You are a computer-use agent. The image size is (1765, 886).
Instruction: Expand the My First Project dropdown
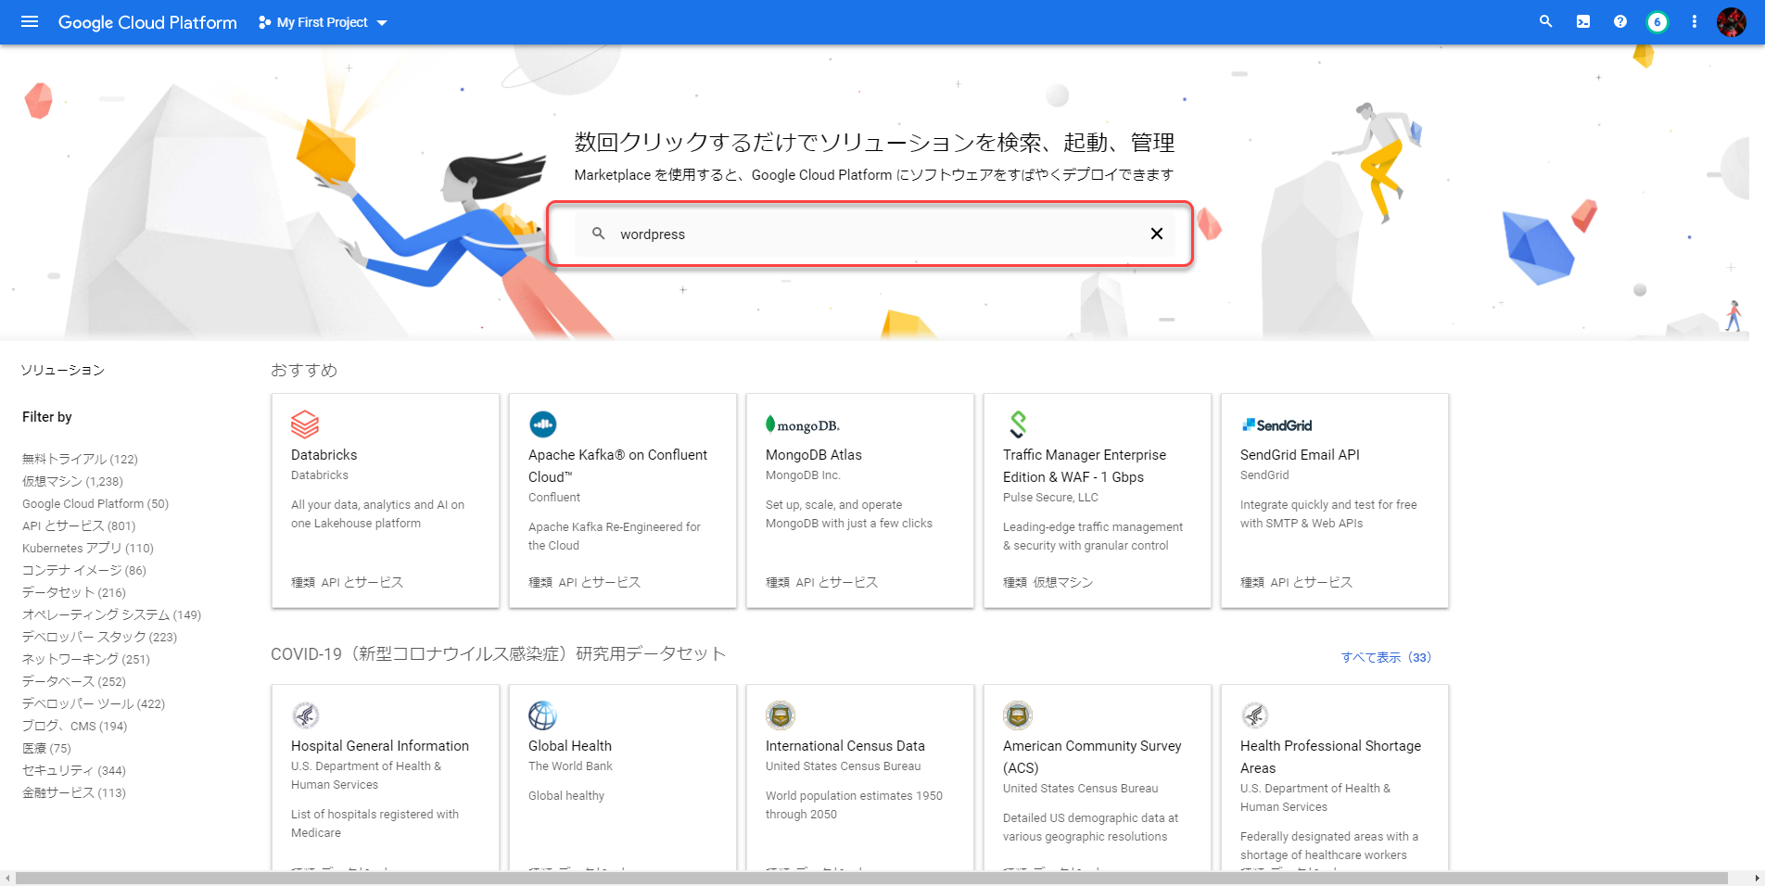pyautogui.click(x=323, y=22)
